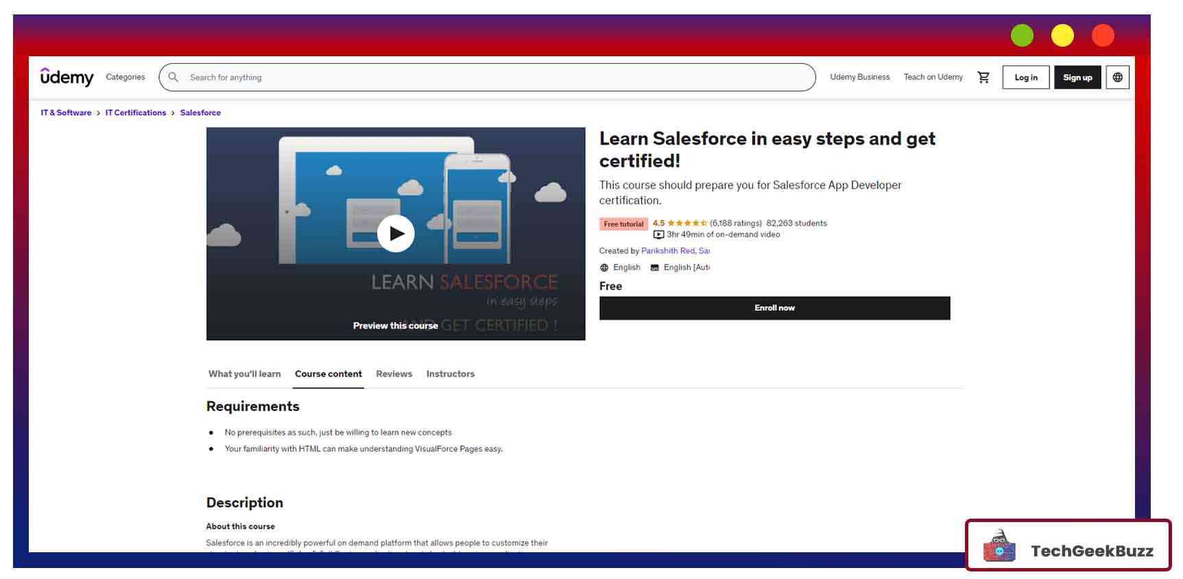The image size is (1183, 579).
Task: Open the shopping cart
Action: [983, 78]
